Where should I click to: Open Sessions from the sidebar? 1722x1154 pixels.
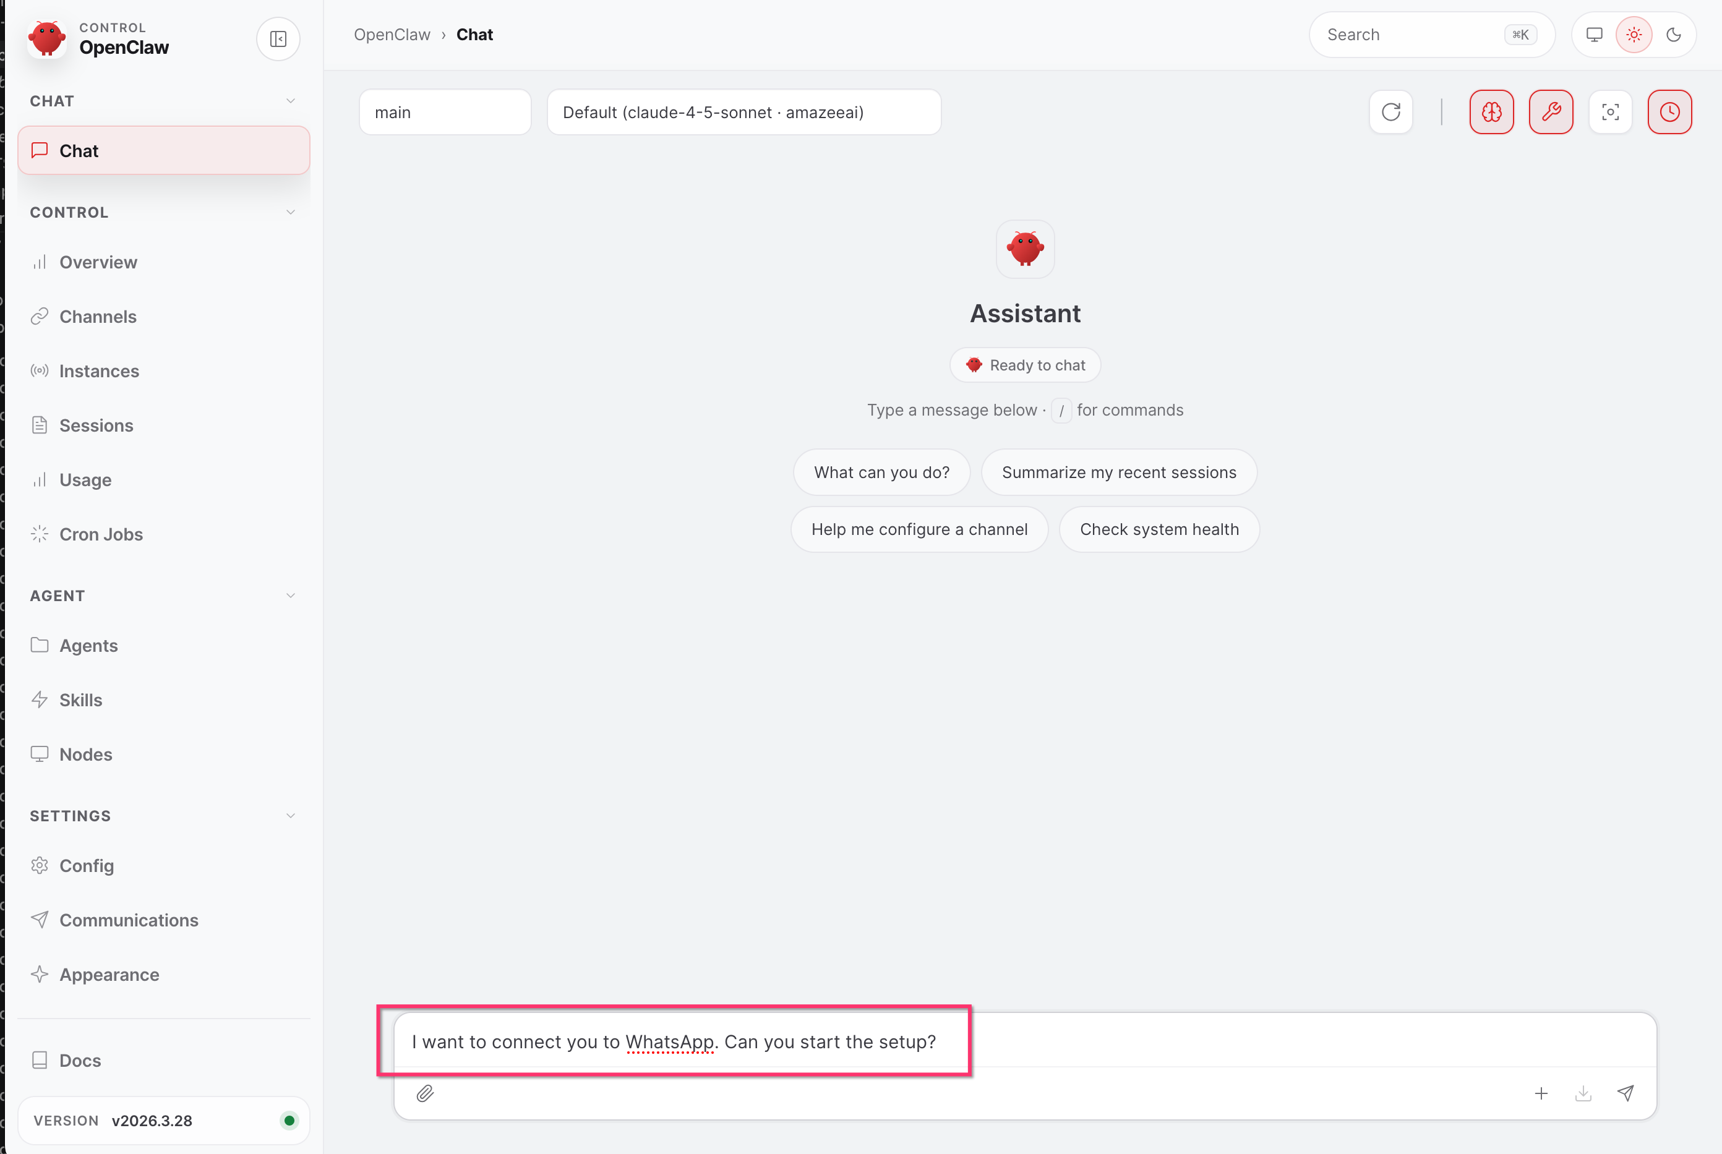point(163,426)
